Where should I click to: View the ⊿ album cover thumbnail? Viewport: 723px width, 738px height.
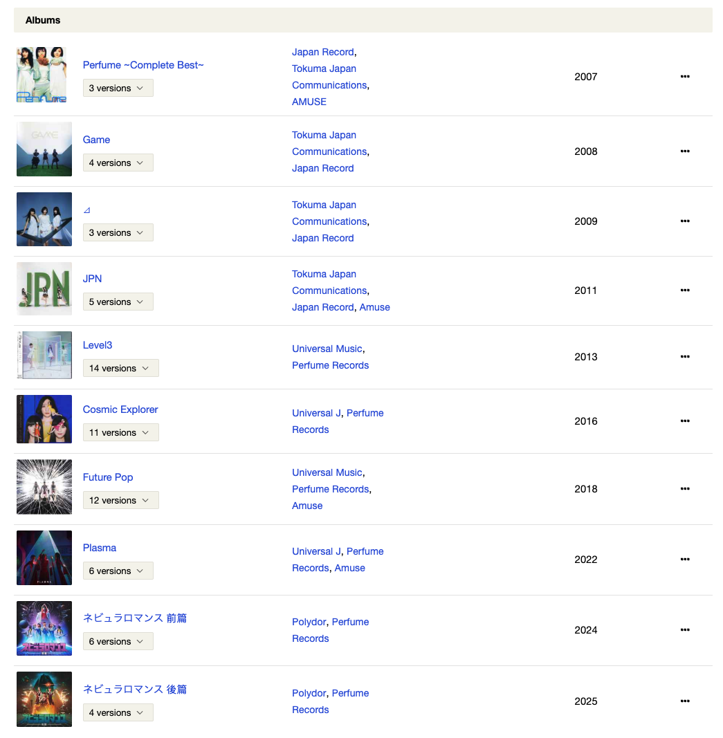coord(44,219)
